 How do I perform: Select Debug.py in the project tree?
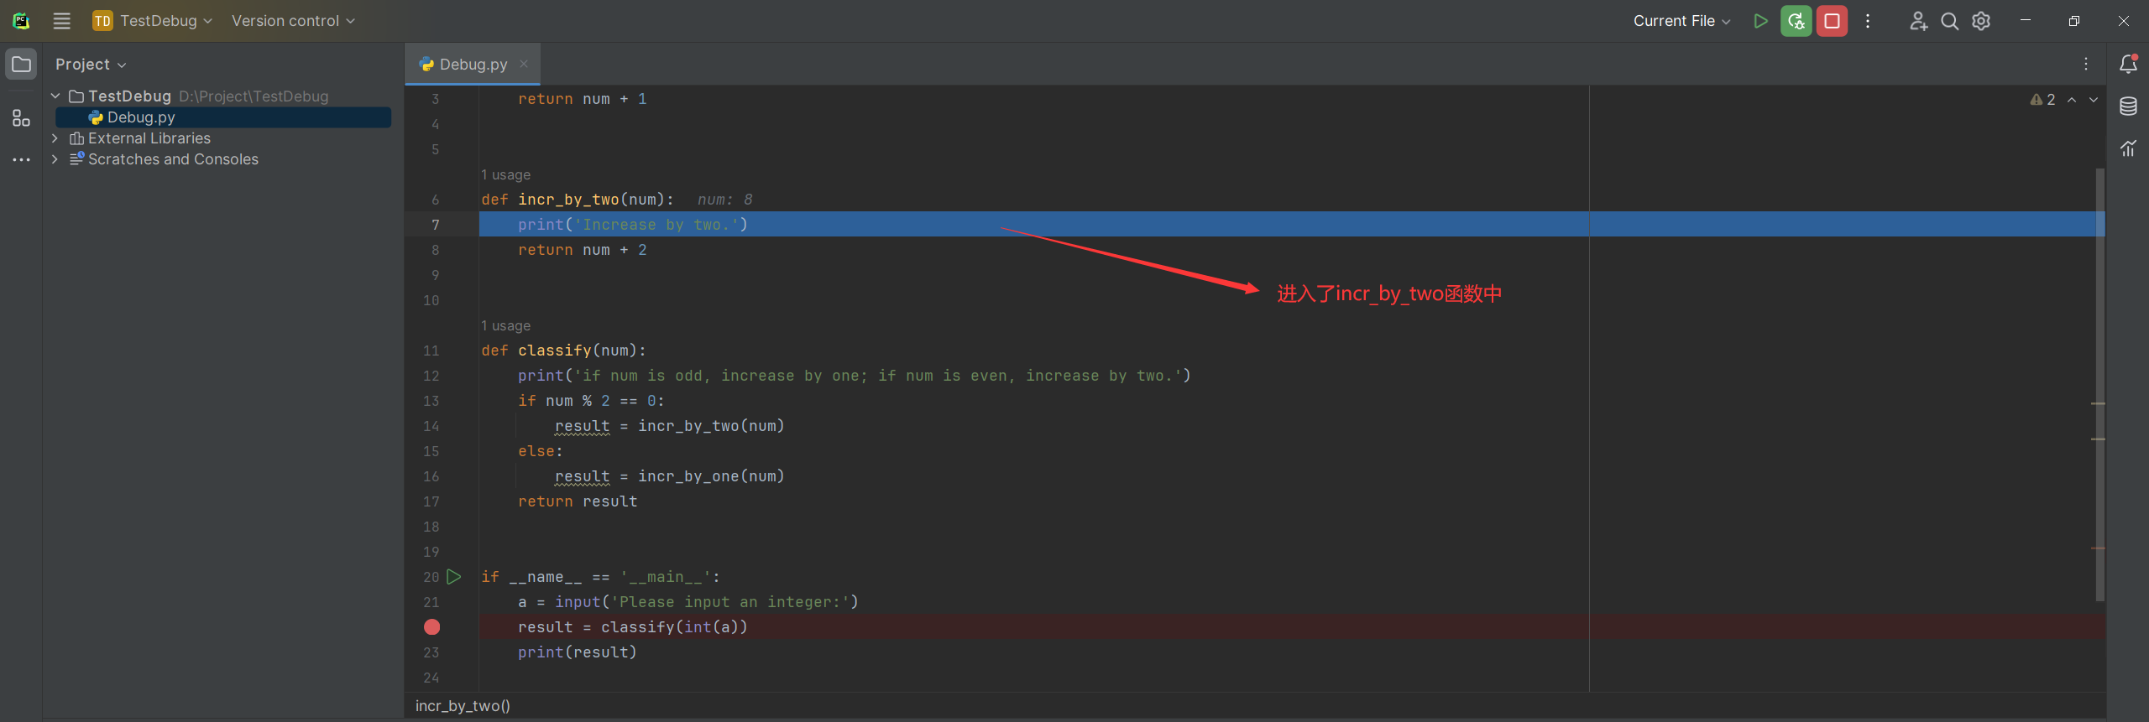coord(141,117)
